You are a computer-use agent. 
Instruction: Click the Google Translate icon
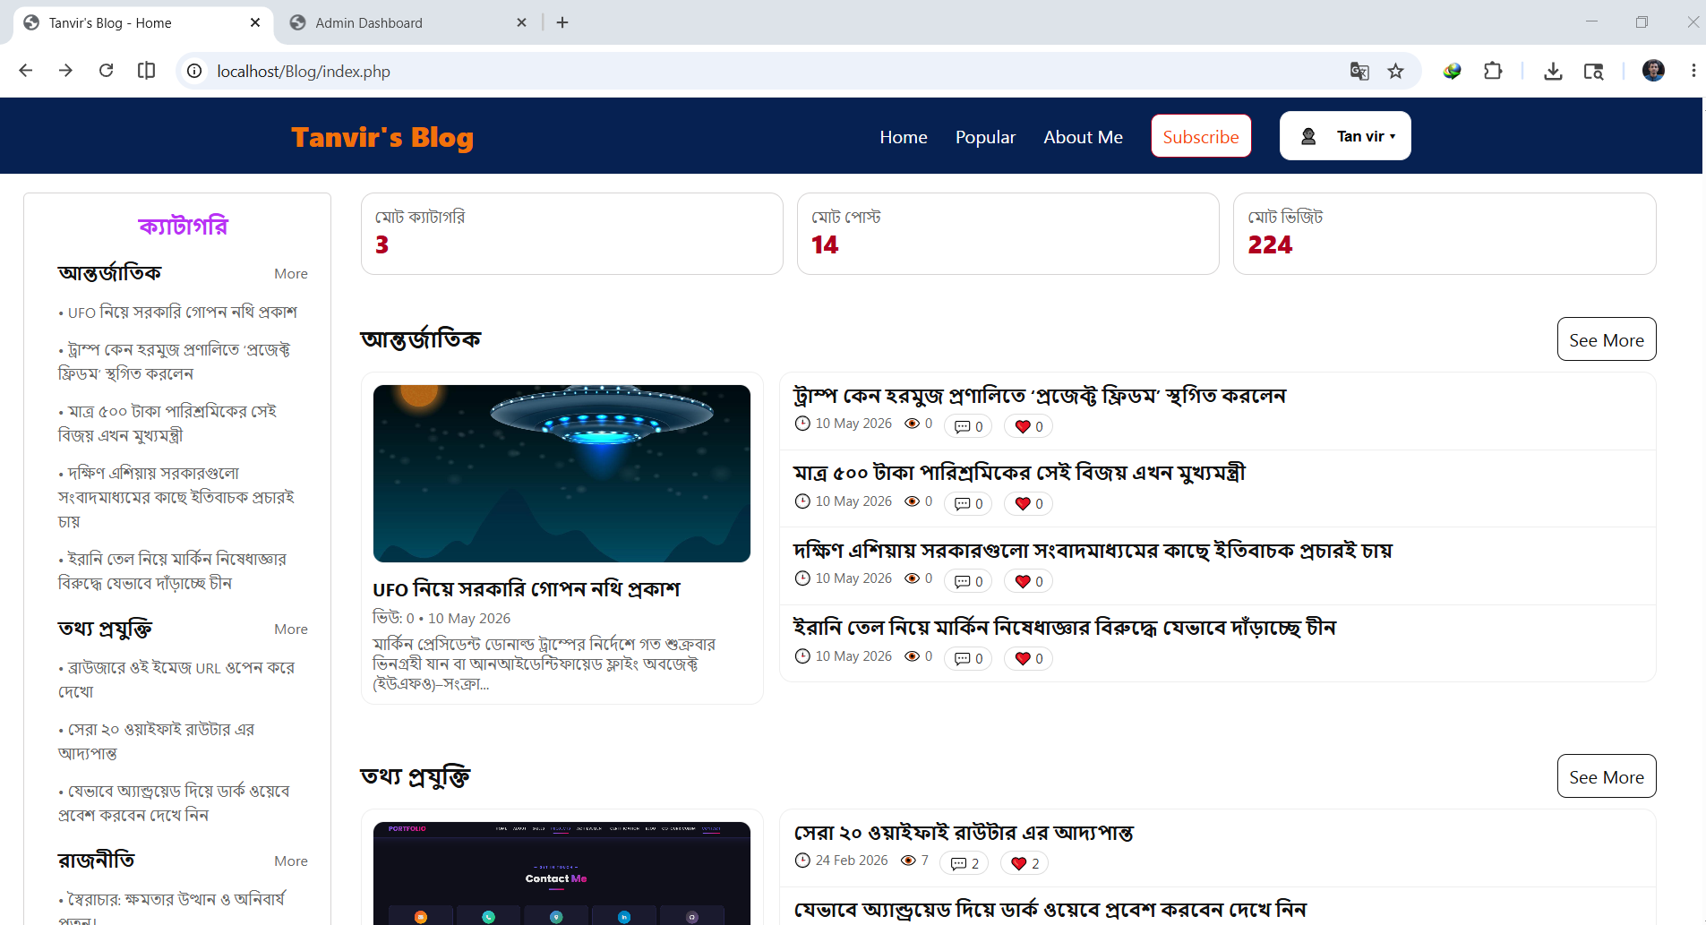(1359, 71)
